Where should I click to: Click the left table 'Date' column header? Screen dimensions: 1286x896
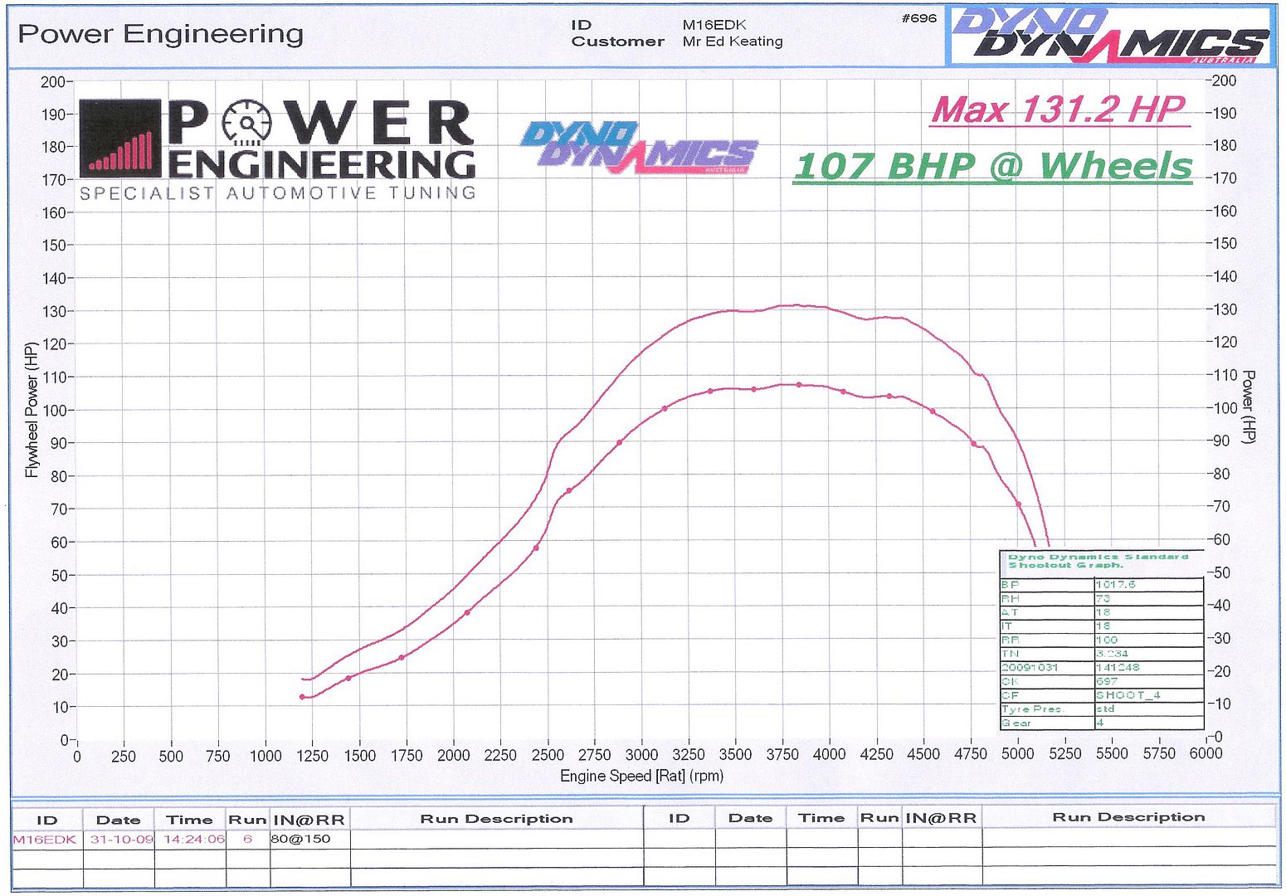point(118,820)
